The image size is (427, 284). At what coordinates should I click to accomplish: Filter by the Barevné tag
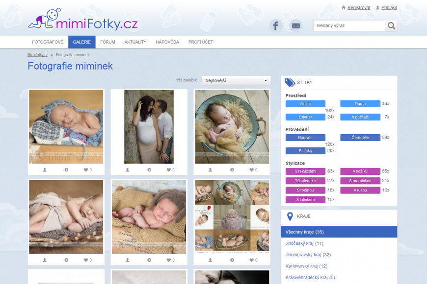(x=305, y=138)
